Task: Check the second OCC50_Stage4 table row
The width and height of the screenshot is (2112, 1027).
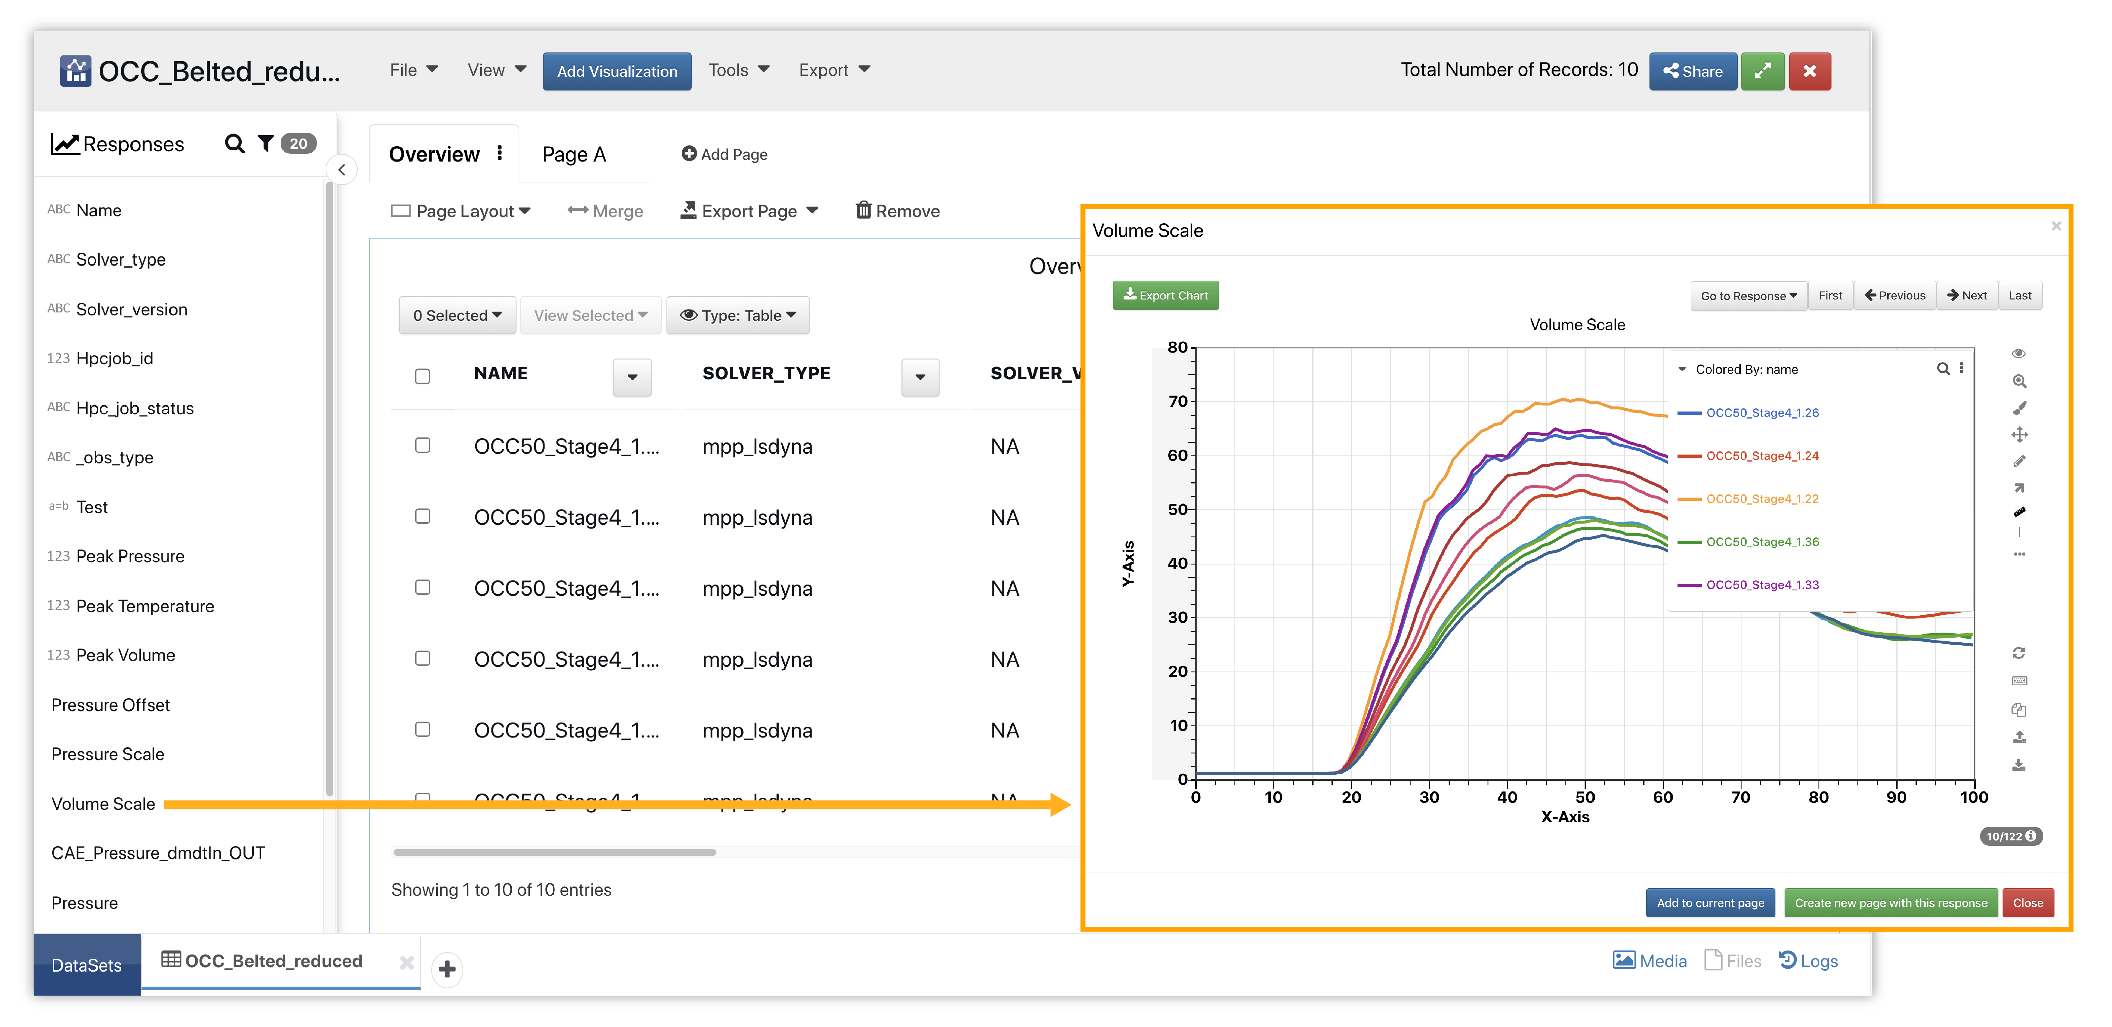Action: (x=422, y=516)
